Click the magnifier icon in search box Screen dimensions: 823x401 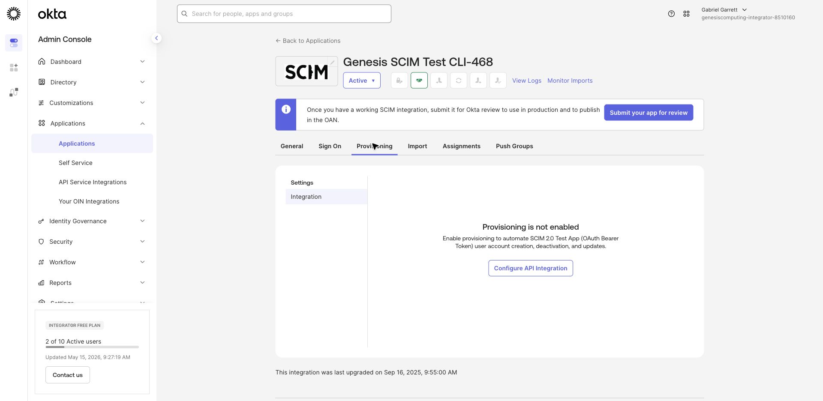pyautogui.click(x=185, y=14)
